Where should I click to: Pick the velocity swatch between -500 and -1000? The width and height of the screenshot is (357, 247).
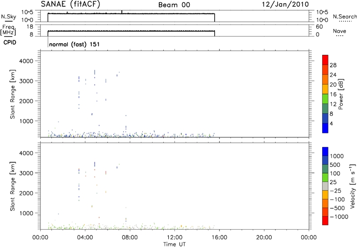[x=325, y=212]
